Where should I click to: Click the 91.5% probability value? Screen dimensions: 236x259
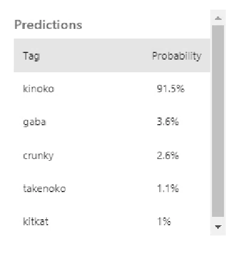171,89
